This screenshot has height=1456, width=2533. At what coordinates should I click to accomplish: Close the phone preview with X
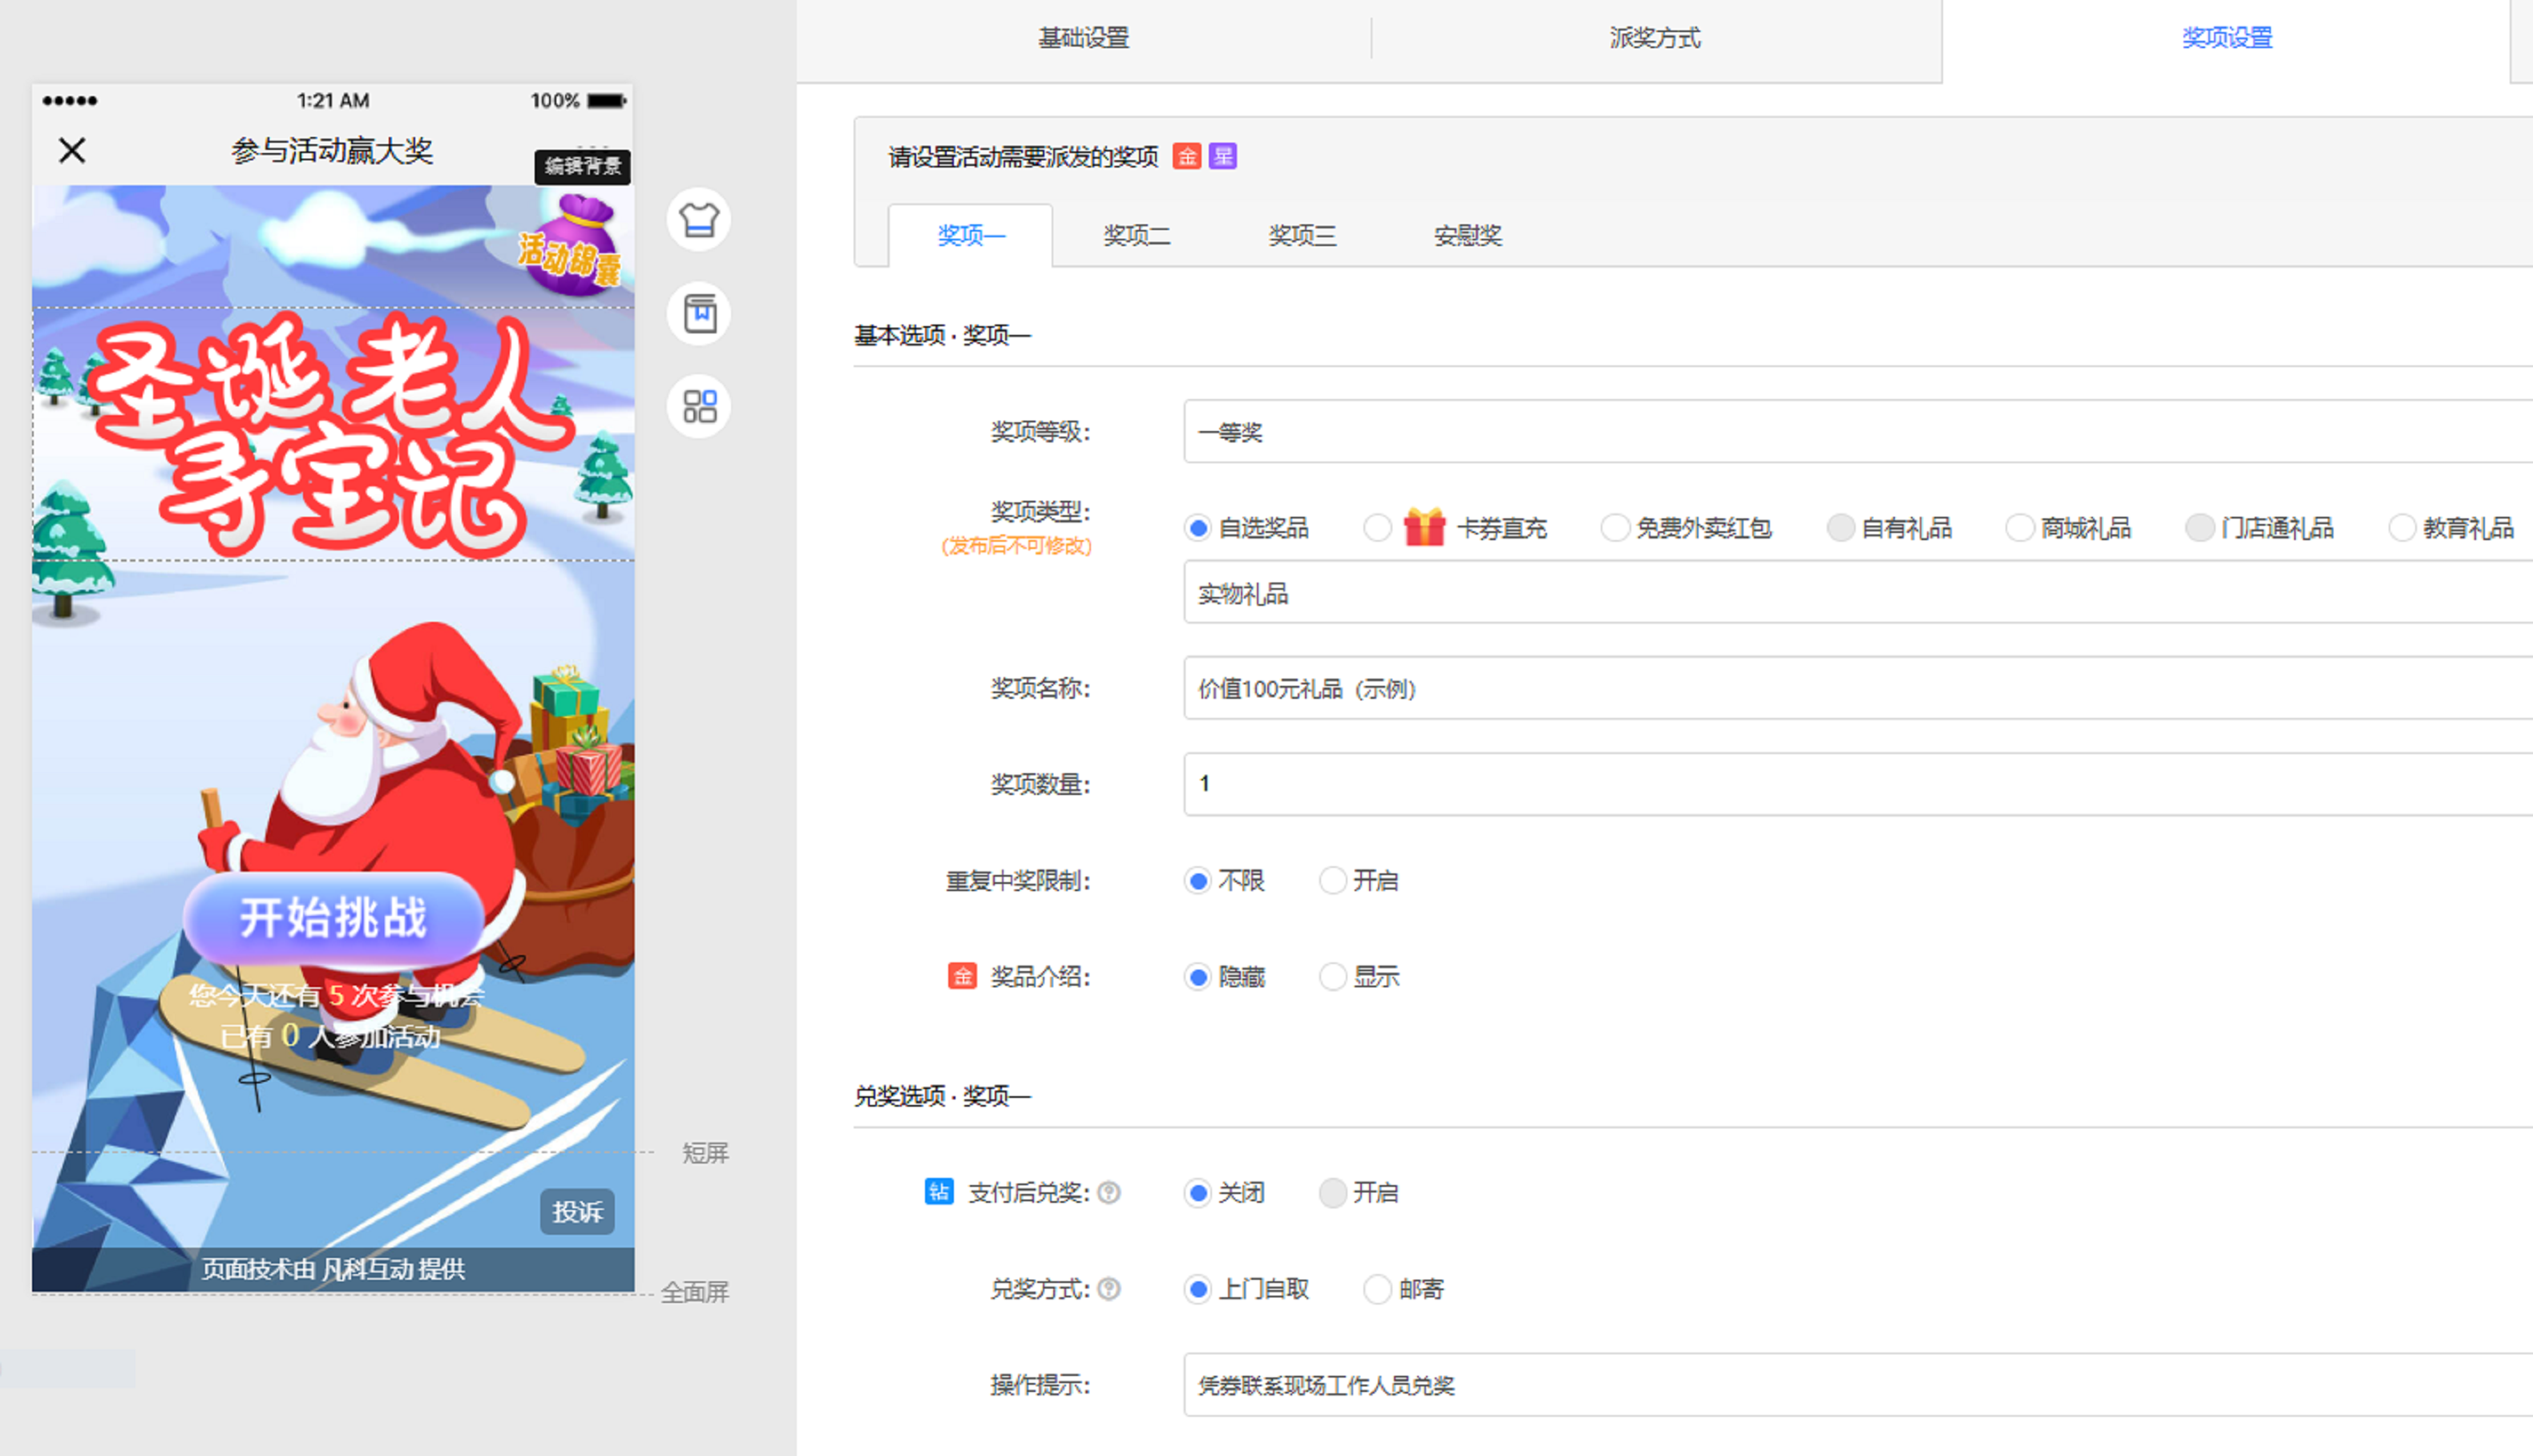(72, 151)
